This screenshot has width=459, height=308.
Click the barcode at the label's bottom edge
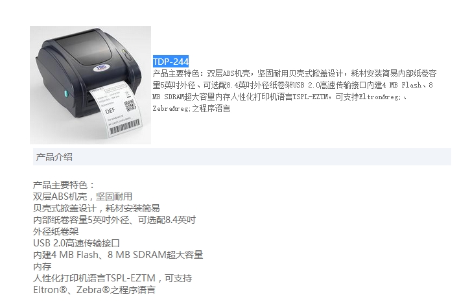125,127
